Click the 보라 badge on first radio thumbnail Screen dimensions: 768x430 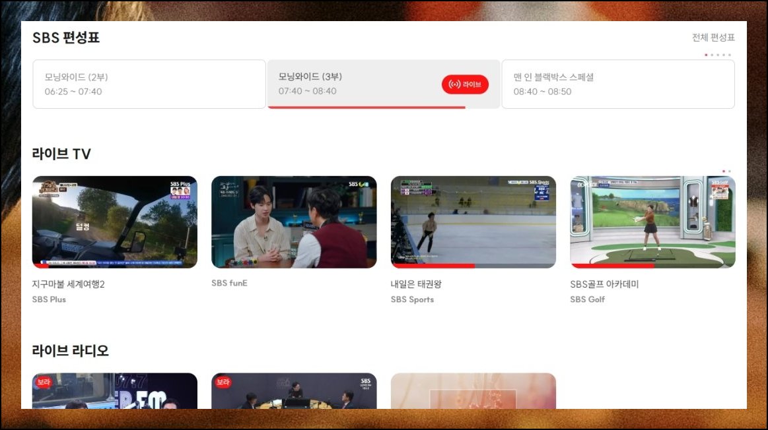(x=44, y=382)
